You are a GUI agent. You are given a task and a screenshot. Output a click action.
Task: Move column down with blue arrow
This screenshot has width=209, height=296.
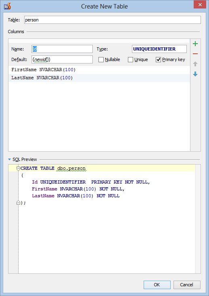point(195,74)
